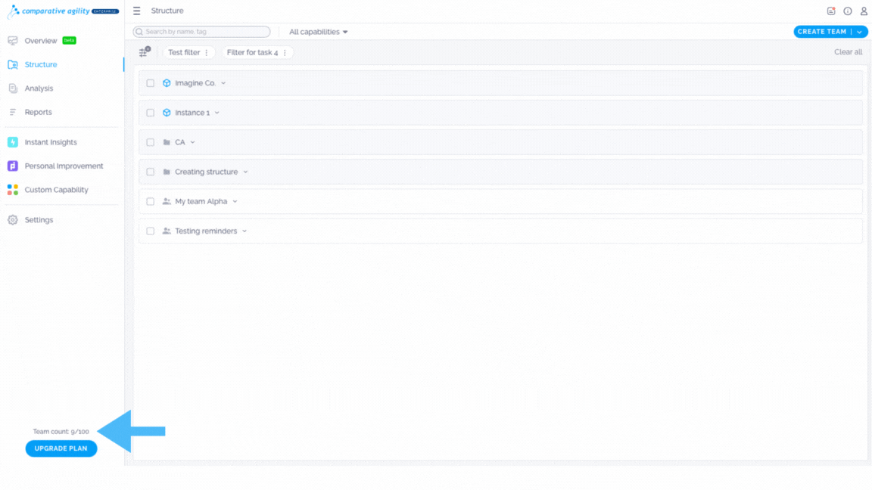Open the info help icon in the header
Screen dimensions: 872x490
848,11
